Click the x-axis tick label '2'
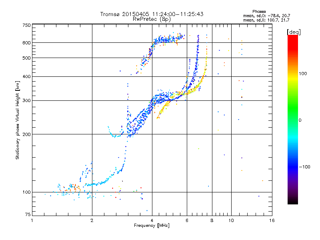The height and width of the screenshot is (240, 320). click(x=92, y=220)
